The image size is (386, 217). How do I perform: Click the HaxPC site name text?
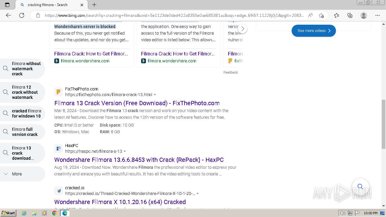point(71,146)
